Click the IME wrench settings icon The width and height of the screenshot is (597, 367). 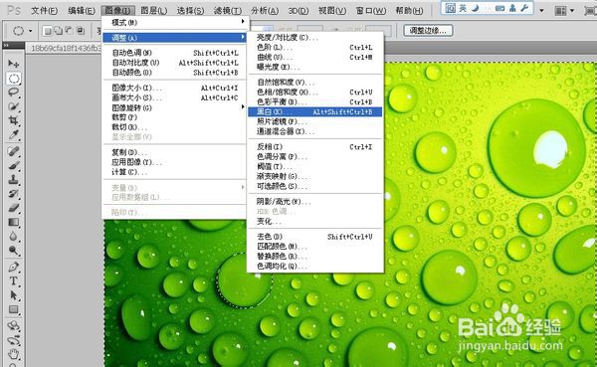(x=524, y=8)
